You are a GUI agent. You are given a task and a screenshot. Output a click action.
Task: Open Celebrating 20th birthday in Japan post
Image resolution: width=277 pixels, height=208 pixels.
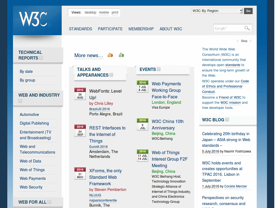click(226, 139)
